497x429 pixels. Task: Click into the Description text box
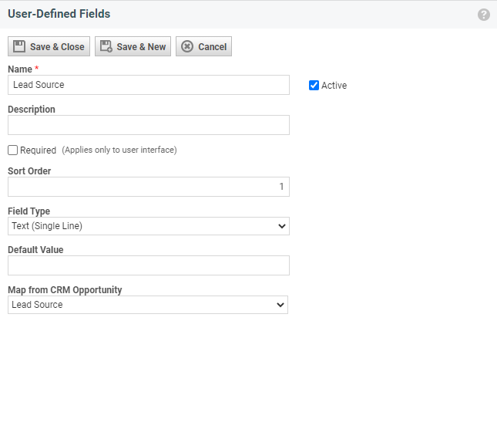148,125
